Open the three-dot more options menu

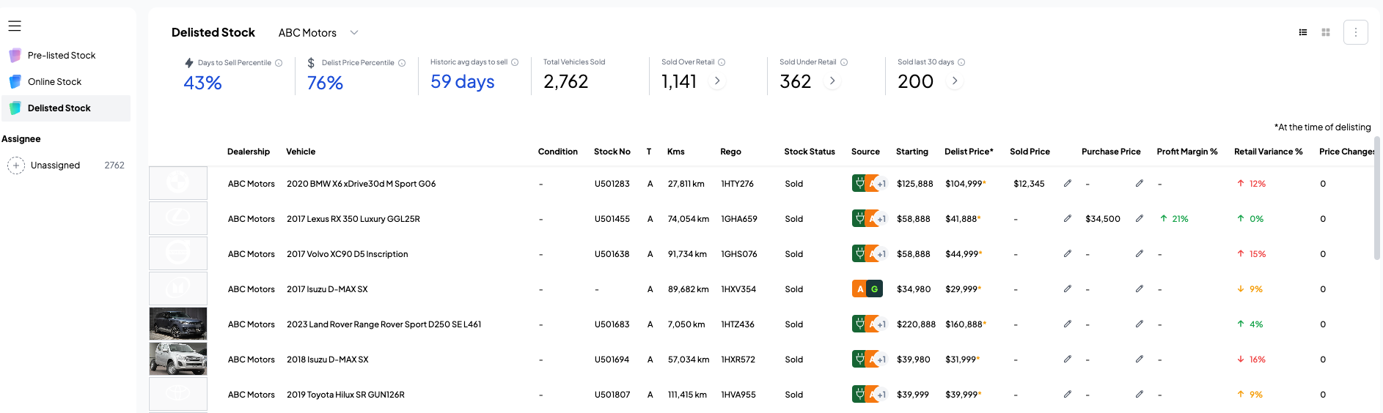pyautogui.click(x=1355, y=32)
